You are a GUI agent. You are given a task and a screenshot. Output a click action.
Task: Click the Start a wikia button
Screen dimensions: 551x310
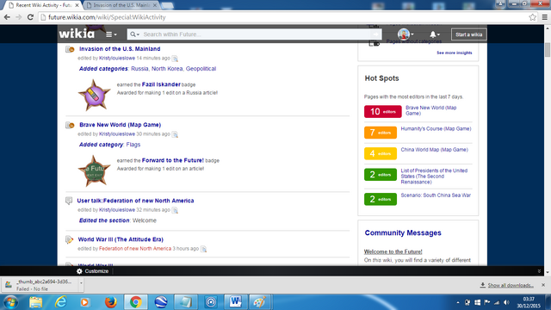[468, 34]
